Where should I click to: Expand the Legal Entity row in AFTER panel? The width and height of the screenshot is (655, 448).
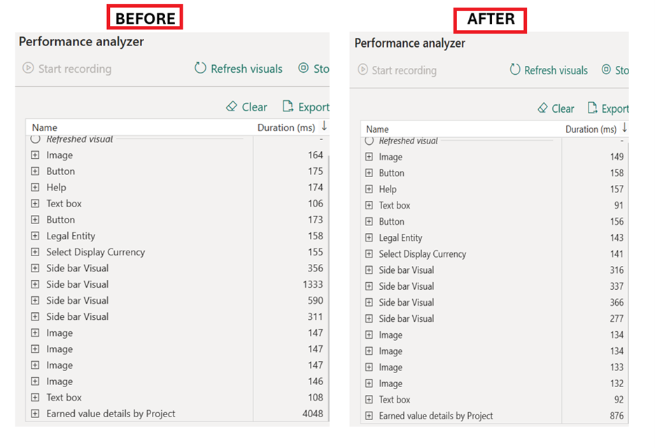(369, 238)
